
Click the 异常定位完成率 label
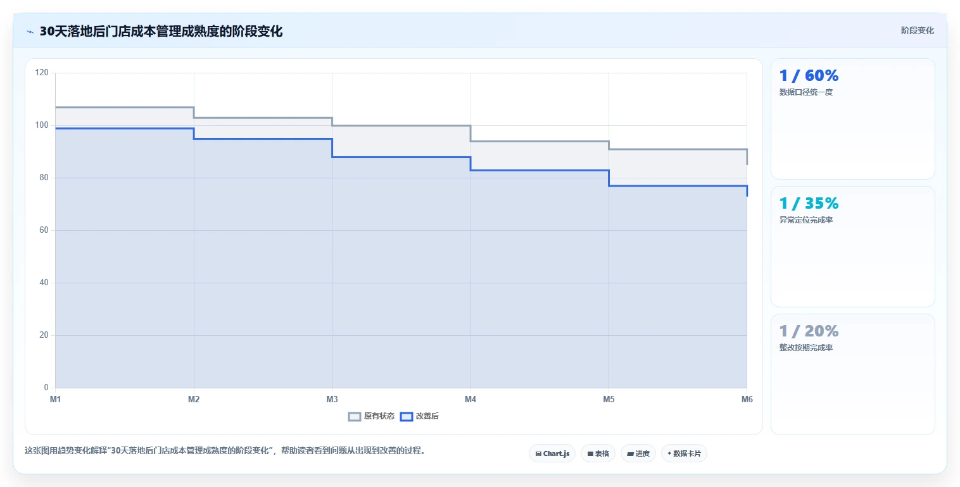click(x=805, y=220)
